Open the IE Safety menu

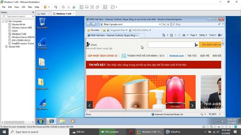point(203,35)
